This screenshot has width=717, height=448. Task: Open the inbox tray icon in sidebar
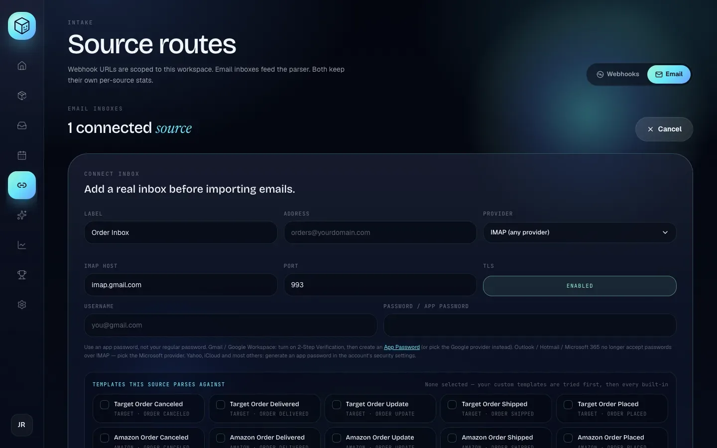22,125
